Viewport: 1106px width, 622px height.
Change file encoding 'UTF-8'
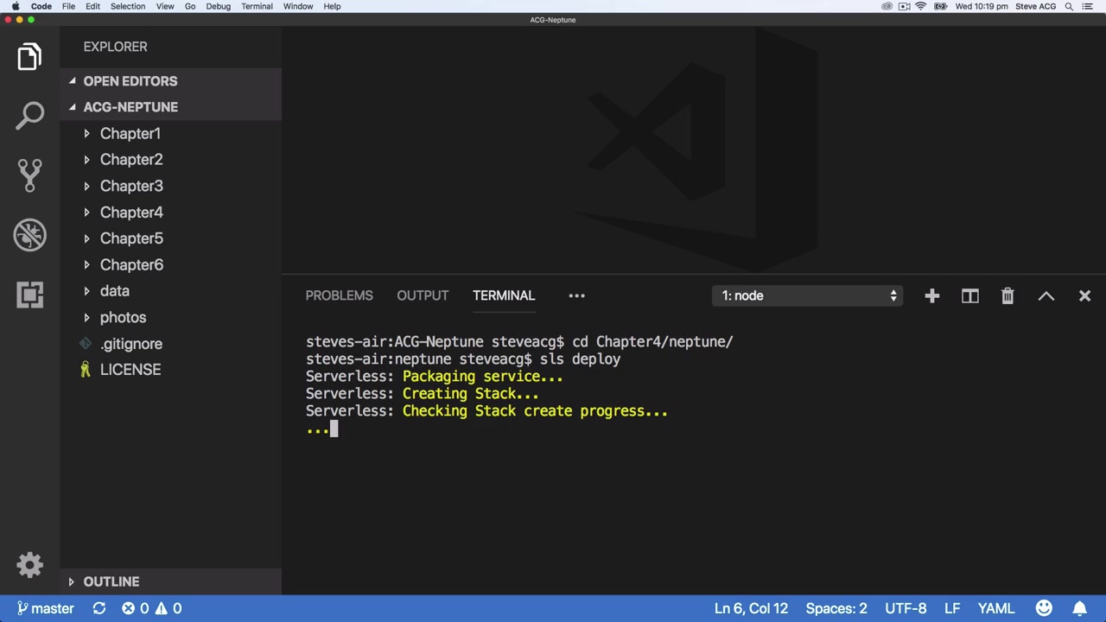point(906,608)
